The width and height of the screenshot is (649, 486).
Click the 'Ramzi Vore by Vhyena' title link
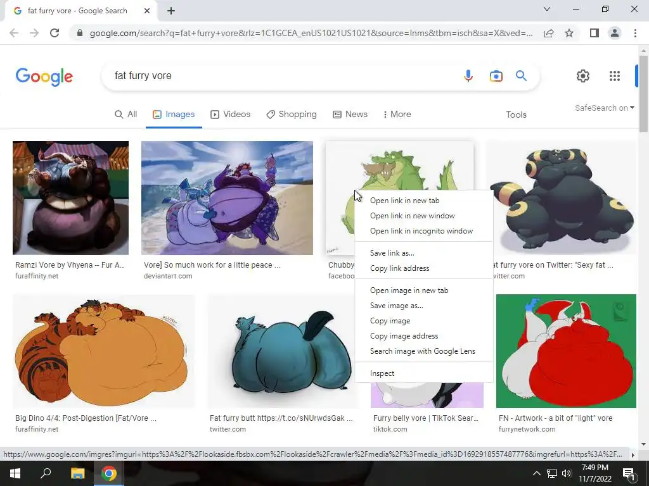point(70,265)
